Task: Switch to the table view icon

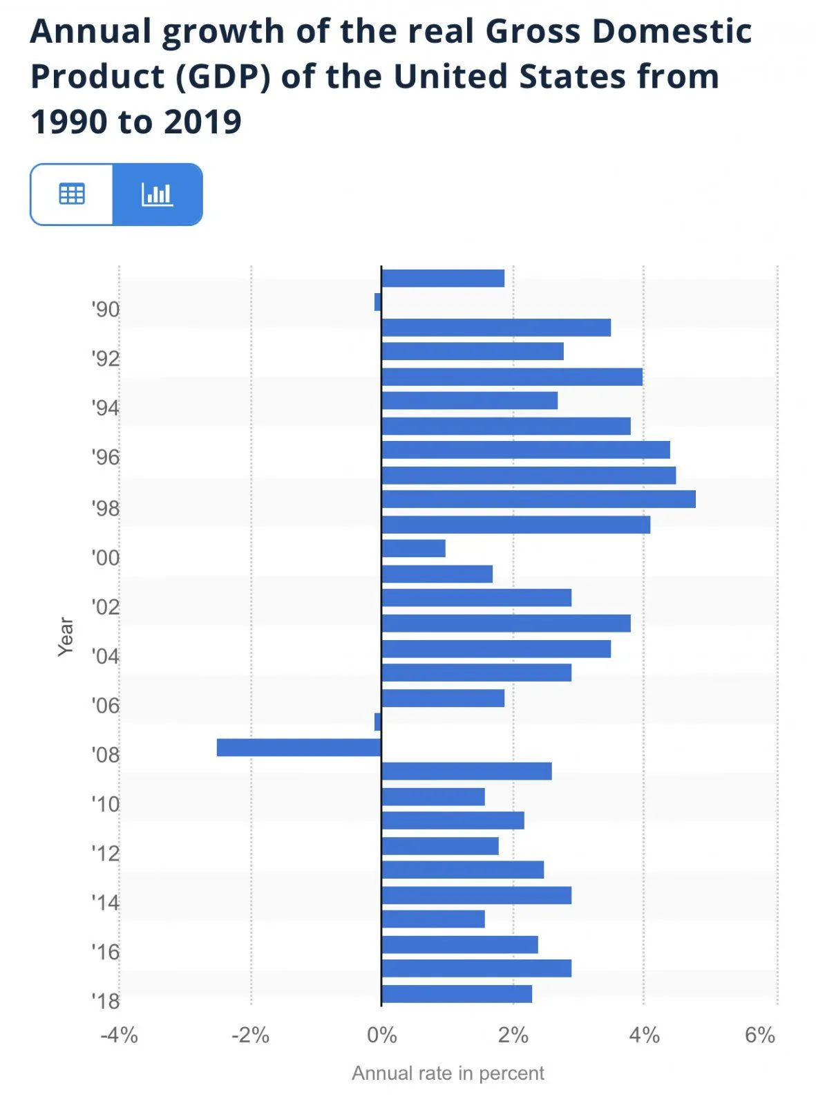Action: click(x=72, y=194)
